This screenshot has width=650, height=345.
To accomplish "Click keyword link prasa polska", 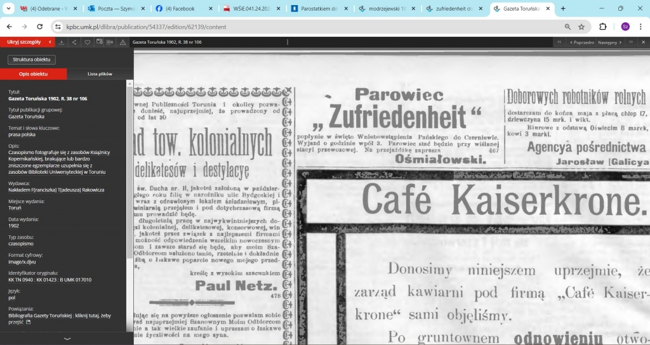I will point(22,134).
